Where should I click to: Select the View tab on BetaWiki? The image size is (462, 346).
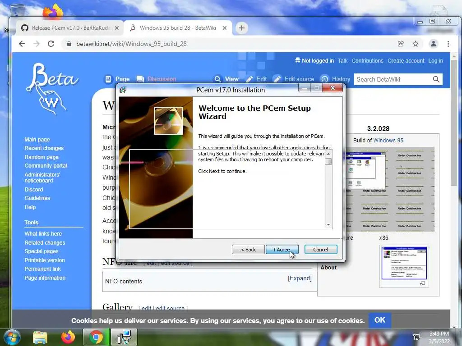(226, 79)
